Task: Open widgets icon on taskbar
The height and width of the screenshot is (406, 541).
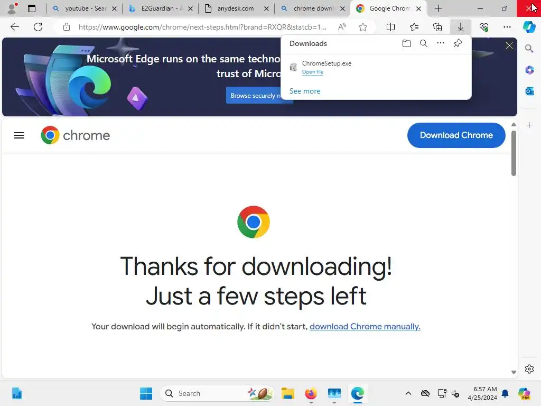Action: 17,393
